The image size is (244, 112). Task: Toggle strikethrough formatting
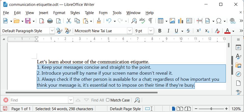(188, 31)
